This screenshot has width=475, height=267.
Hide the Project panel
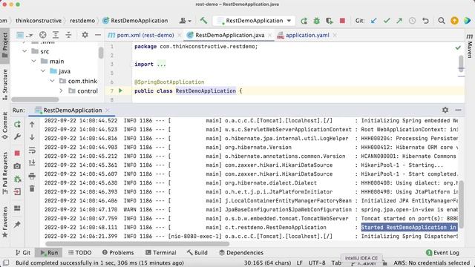click(97, 35)
